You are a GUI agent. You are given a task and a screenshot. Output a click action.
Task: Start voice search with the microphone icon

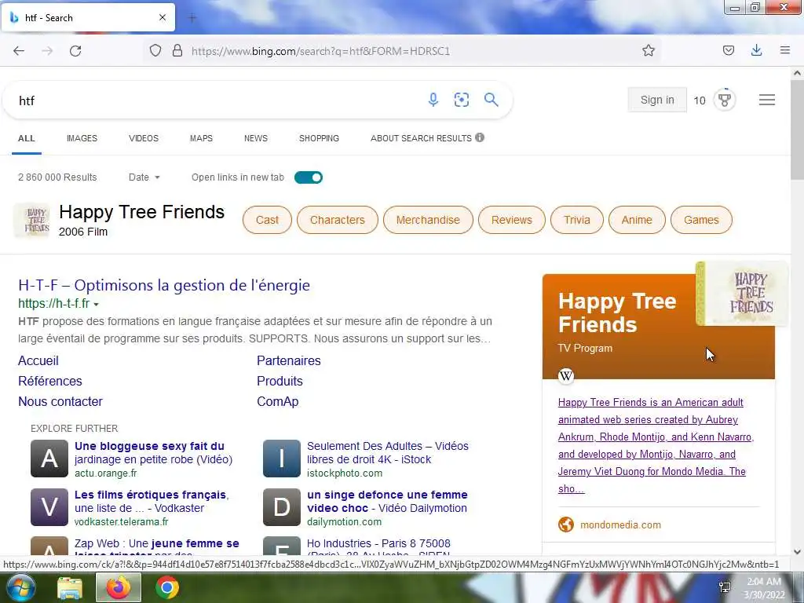433,100
